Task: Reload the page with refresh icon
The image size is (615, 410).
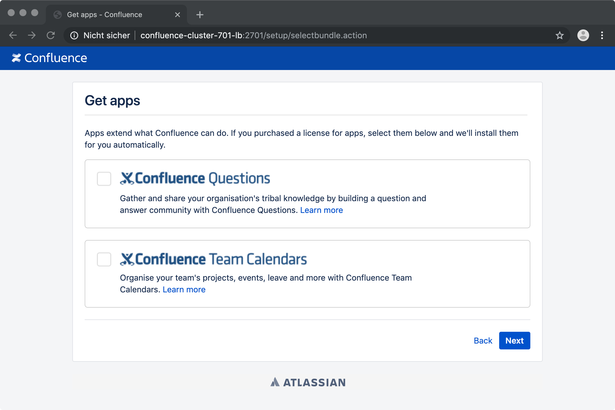Action: [x=51, y=35]
